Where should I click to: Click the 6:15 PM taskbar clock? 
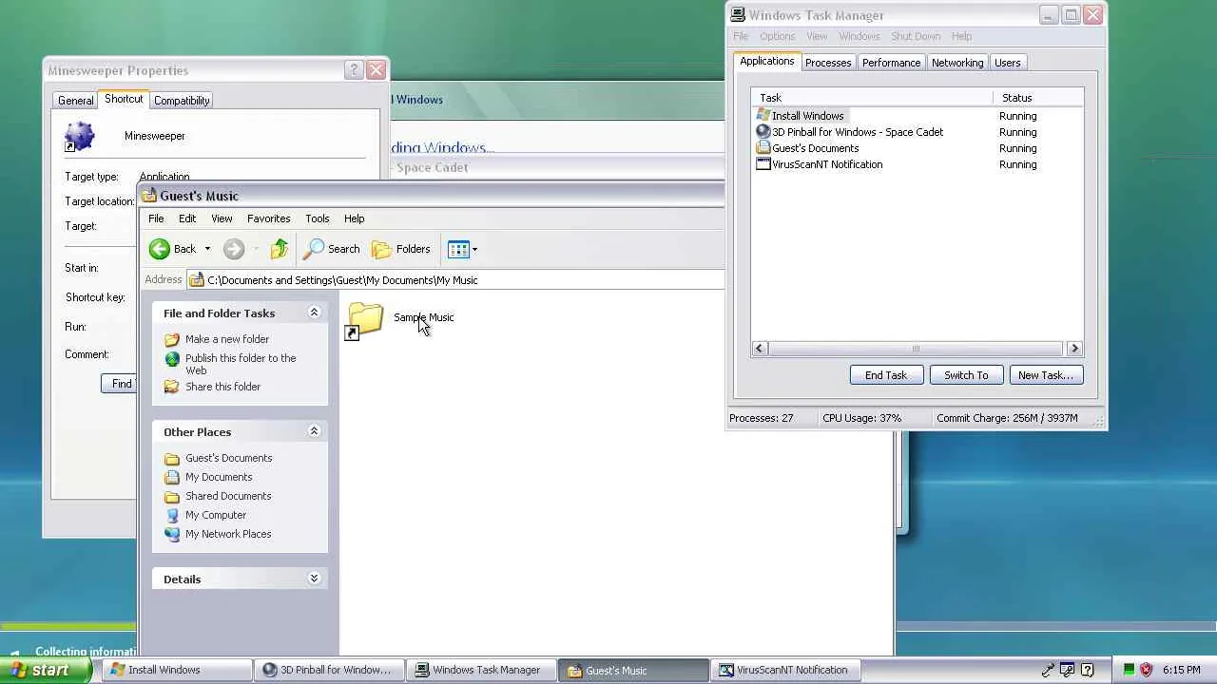(x=1181, y=670)
